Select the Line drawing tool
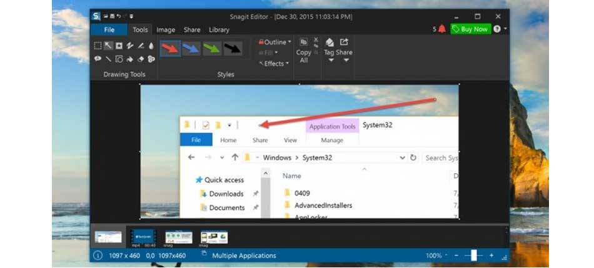Screen dimensions: 594x268 (108, 59)
